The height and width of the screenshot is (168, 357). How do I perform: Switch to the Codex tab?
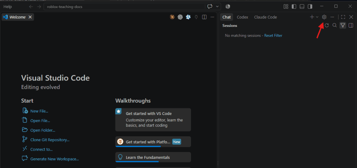point(243,17)
